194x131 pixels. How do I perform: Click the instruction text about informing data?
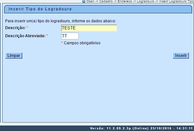61,21
